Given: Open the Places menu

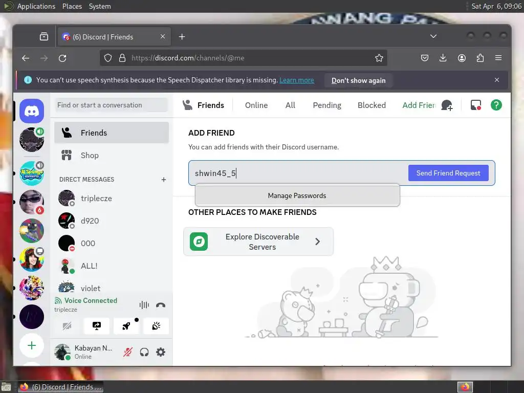Looking at the screenshot, I should click(x=72, y=6).
